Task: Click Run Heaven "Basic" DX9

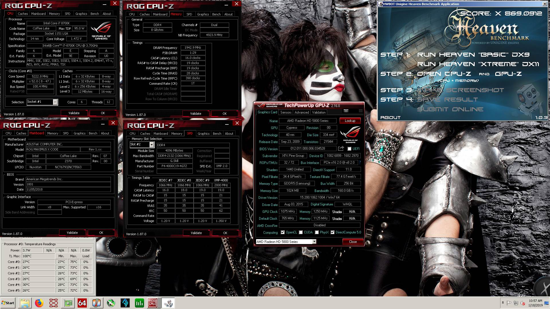Action: coord(473,54)
